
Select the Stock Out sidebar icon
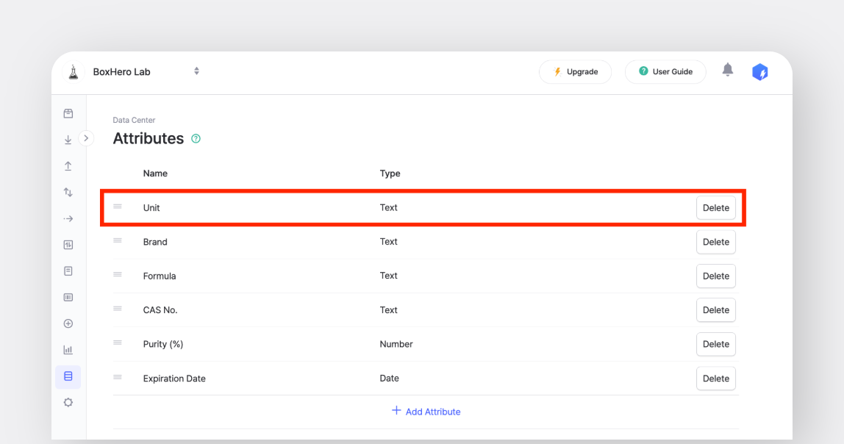tap(68, 165)
